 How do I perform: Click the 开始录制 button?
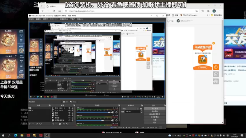pos(155,111)
